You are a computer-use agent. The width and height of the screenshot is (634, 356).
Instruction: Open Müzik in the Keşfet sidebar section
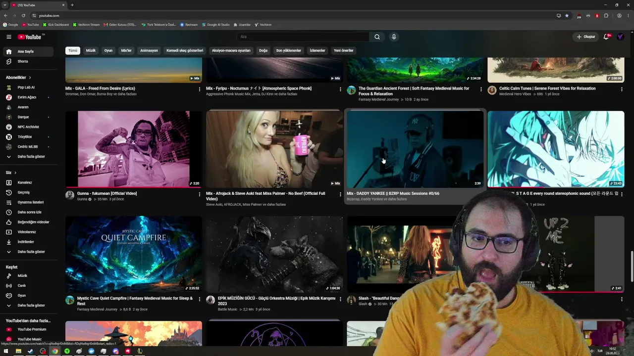tap(27, 275)
